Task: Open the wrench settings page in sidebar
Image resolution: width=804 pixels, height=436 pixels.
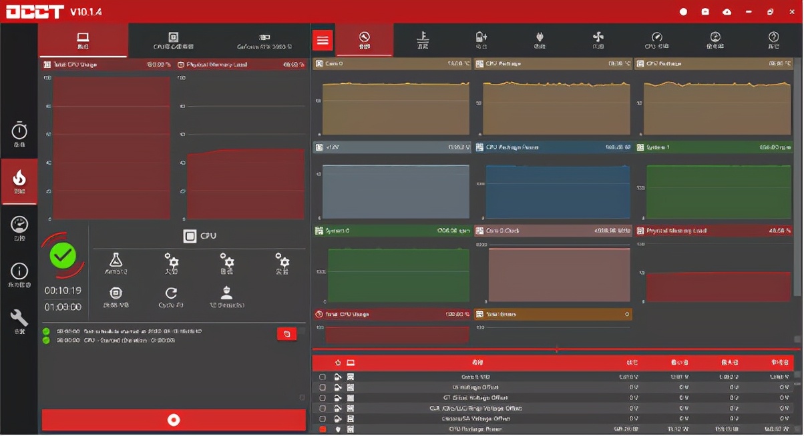Action: tap(19, 321)
